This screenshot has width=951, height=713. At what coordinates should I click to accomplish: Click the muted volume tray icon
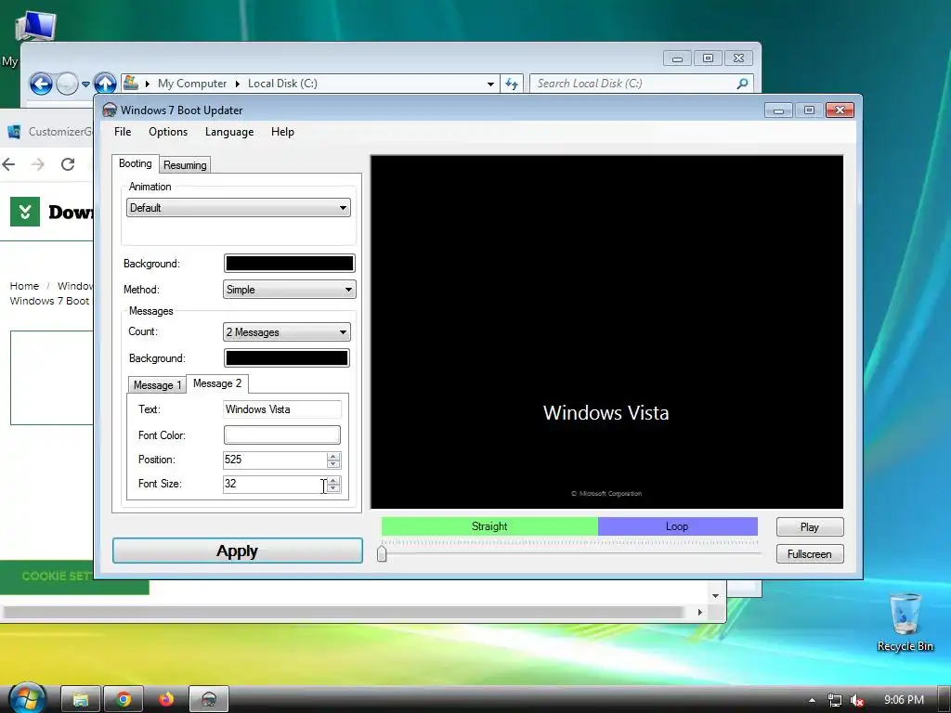click(857, 700)
